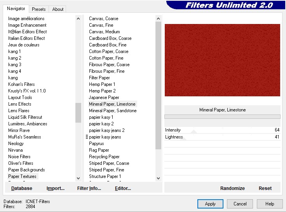286x212 pixels.
Task: Select Striped Paper, Coarse filter
Action: click(x=109, y=163)
